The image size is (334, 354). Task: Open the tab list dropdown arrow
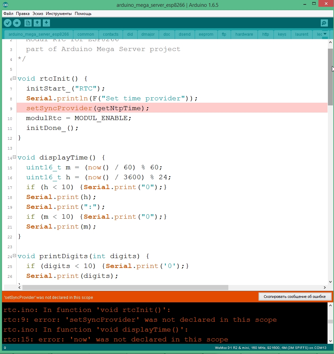click(325, 34)
